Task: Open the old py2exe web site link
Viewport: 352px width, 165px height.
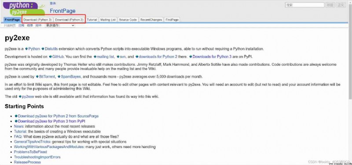Action: tap(28, 97)
